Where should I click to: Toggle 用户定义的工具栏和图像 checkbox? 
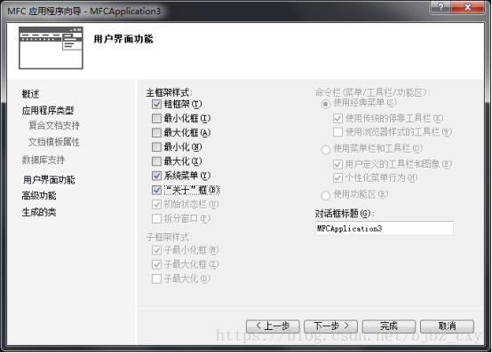point(337,164)
